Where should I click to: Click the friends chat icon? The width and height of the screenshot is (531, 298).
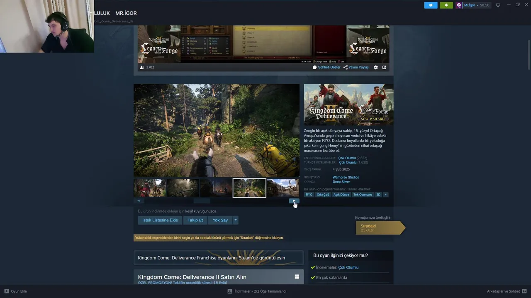tap(524, 291)
